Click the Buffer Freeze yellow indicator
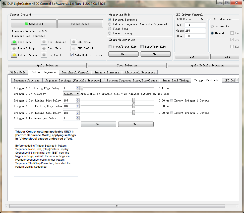Screen dimensions: 244x213 coord(14,55)
